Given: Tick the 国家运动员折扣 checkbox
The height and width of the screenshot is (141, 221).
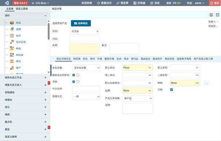Looking at the screenshot, I should coord(78,75).
